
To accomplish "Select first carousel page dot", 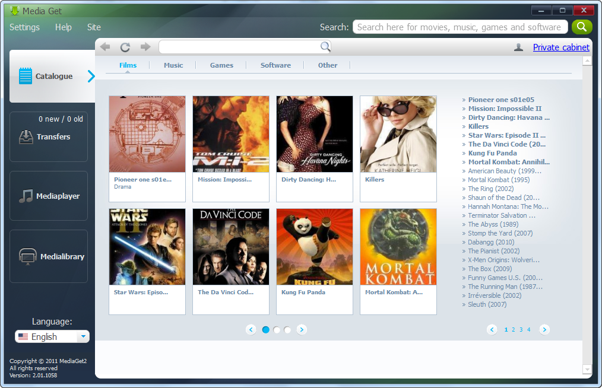I will click(266, 330).
